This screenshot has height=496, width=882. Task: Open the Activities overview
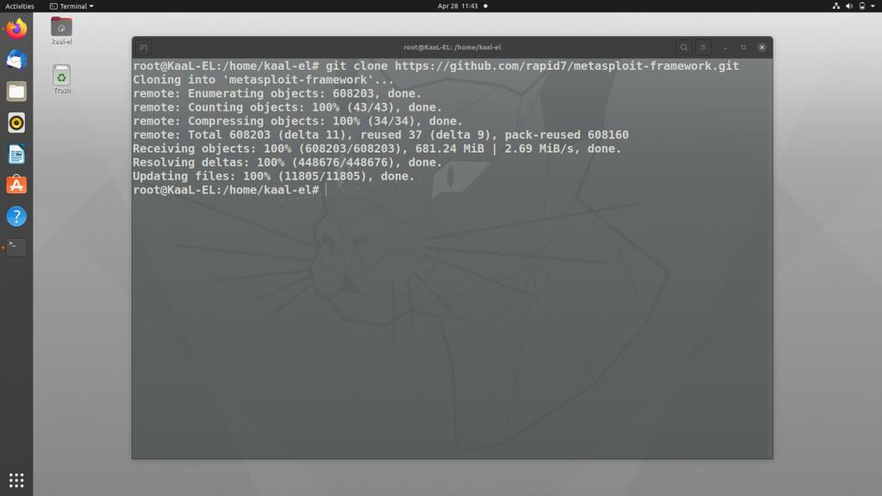20,6
